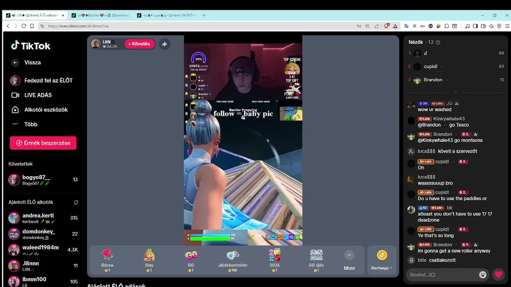Switch to third TikTok live tab

click(166, 16)
